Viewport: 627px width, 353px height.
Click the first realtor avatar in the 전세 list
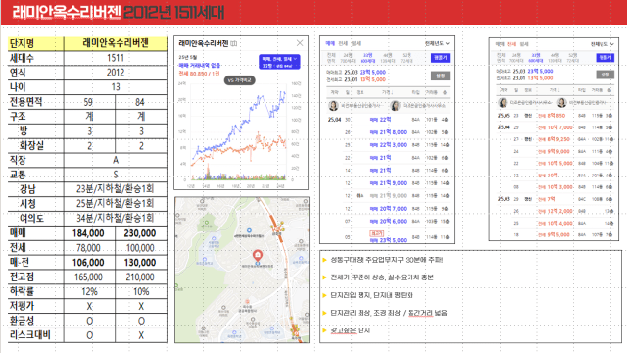point(503,102)
